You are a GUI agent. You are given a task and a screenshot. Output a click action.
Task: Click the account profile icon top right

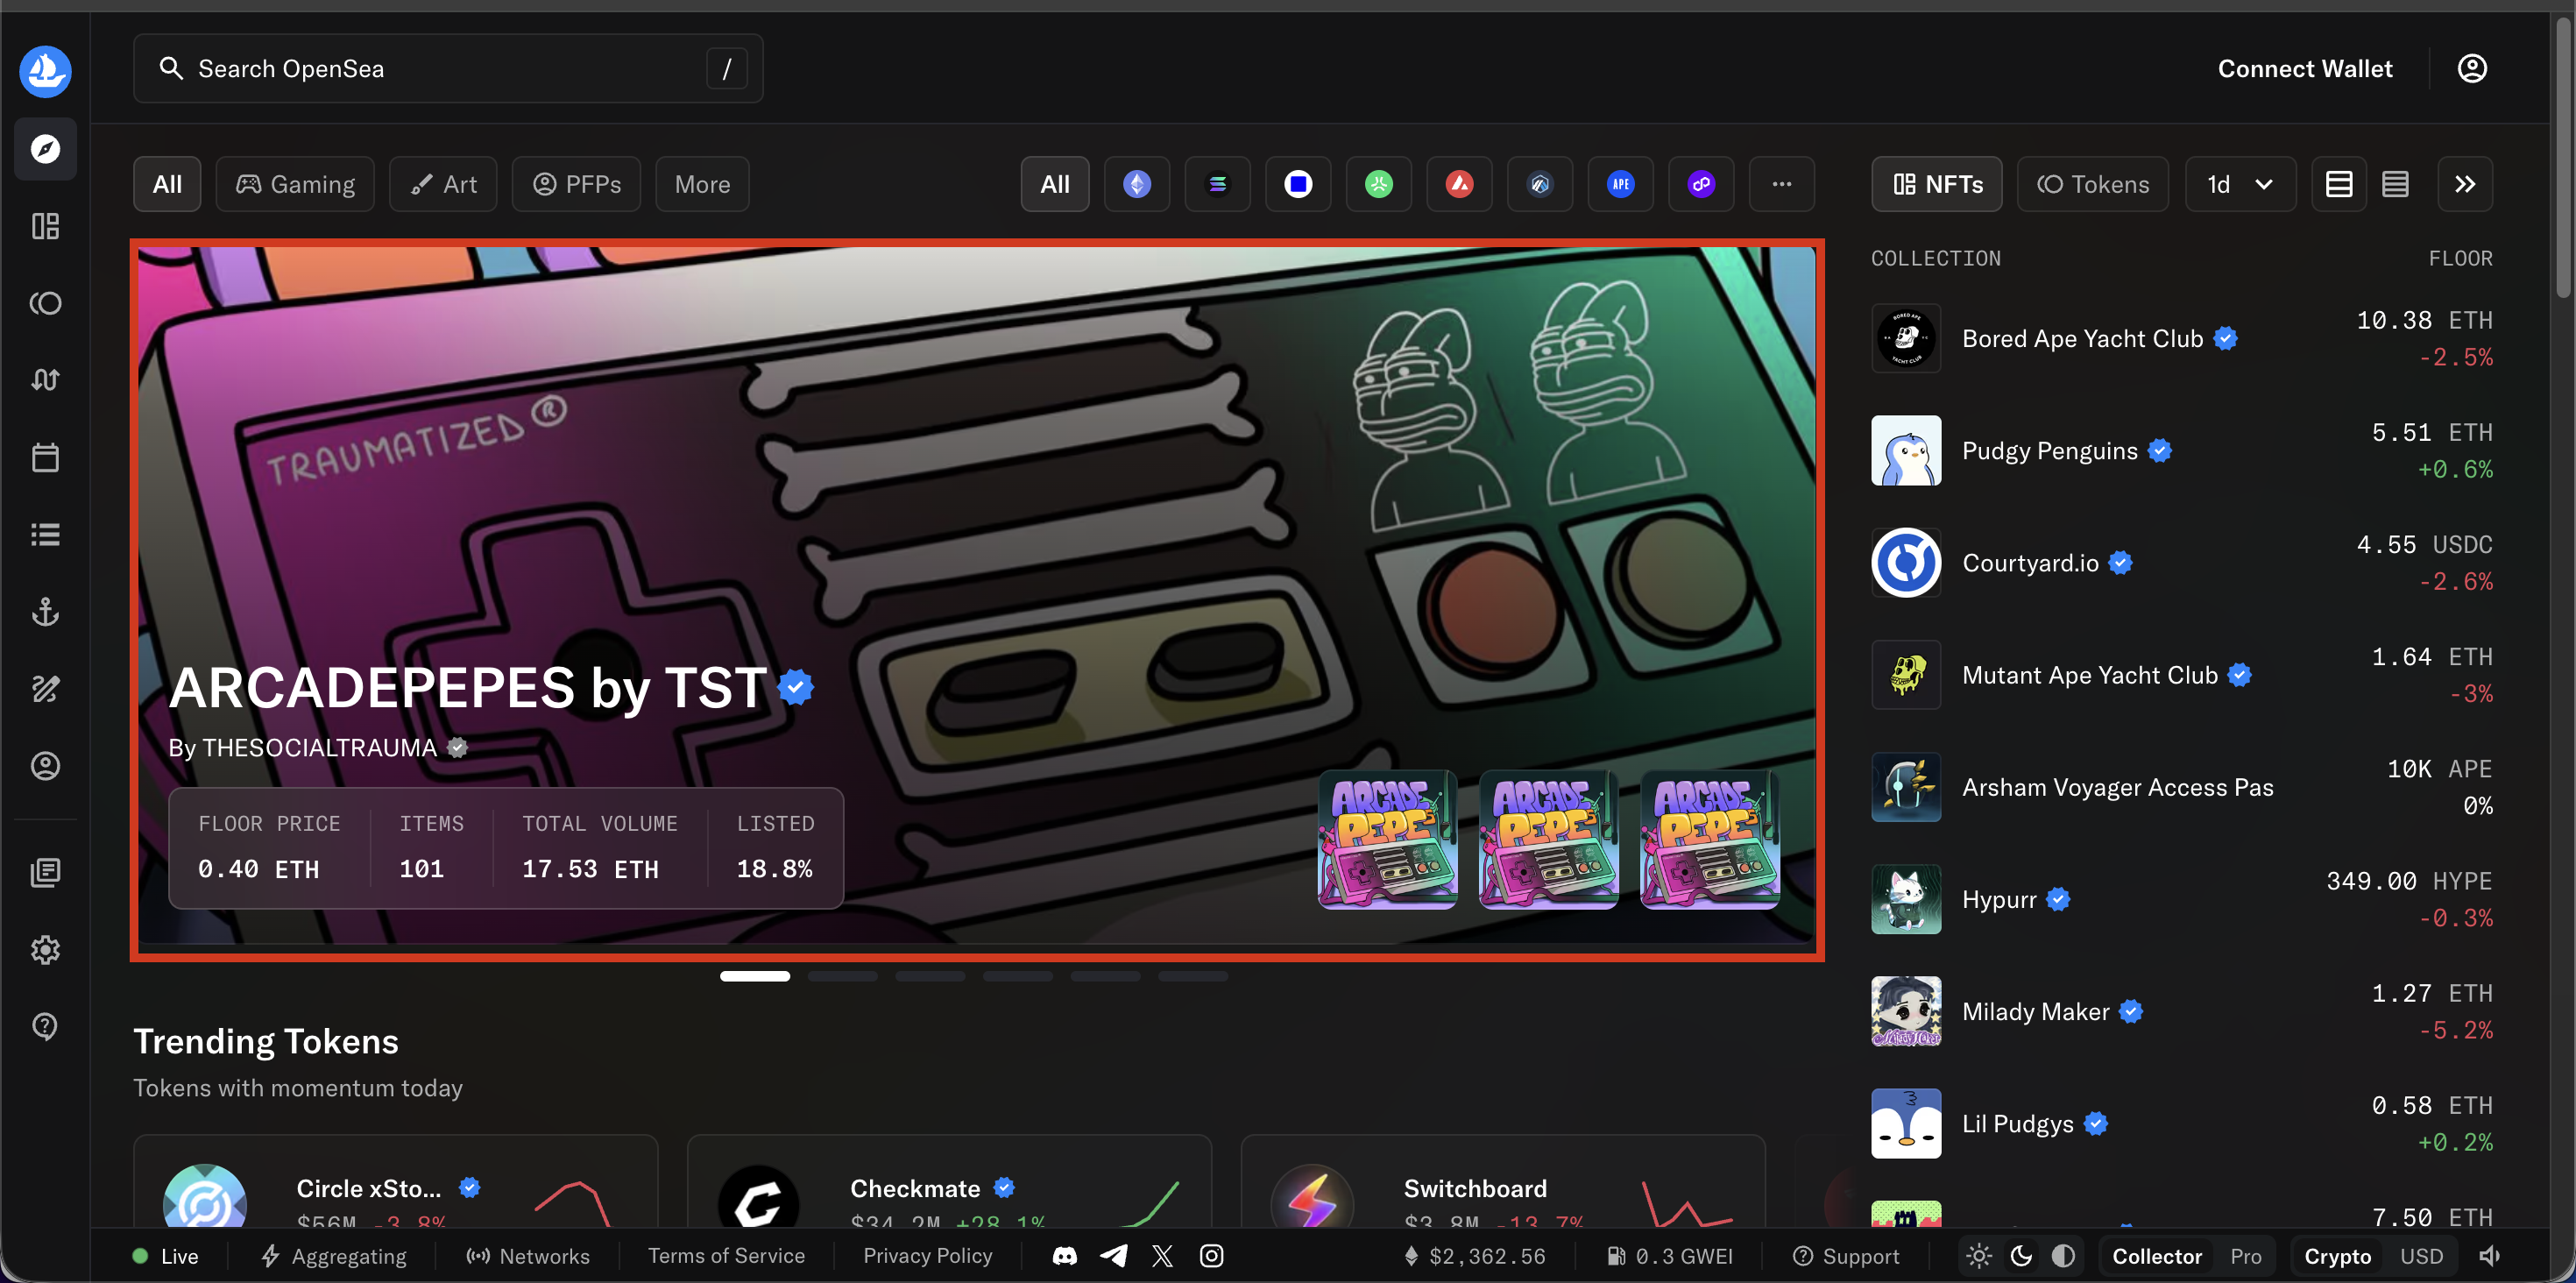tap(2472, 68)
